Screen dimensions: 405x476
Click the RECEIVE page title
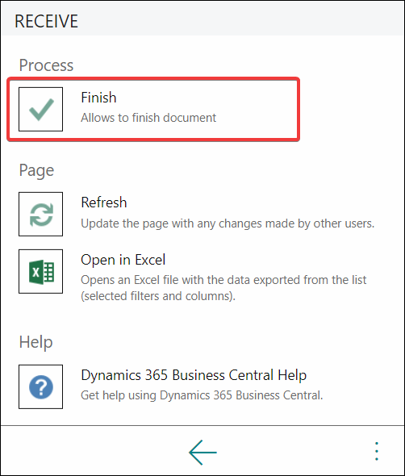pyautogui.click(x=46, y=21)
